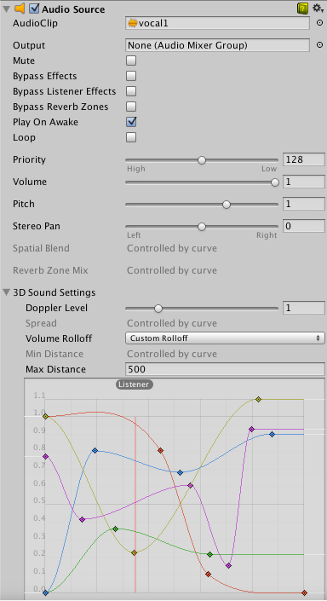Click the Min Distance label
327x601 pixels.
(54, 354)
